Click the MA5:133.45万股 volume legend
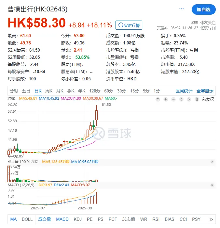Image resolution: width=220 pixels, height=228 pixels. (x=56, y=162)
